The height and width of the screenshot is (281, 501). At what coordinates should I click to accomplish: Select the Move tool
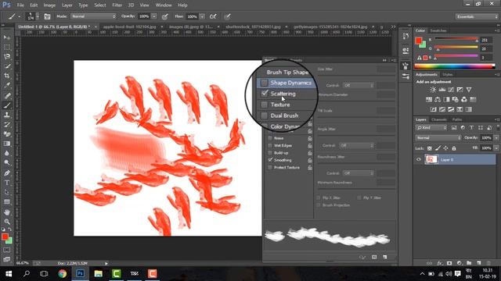[7, 37]
